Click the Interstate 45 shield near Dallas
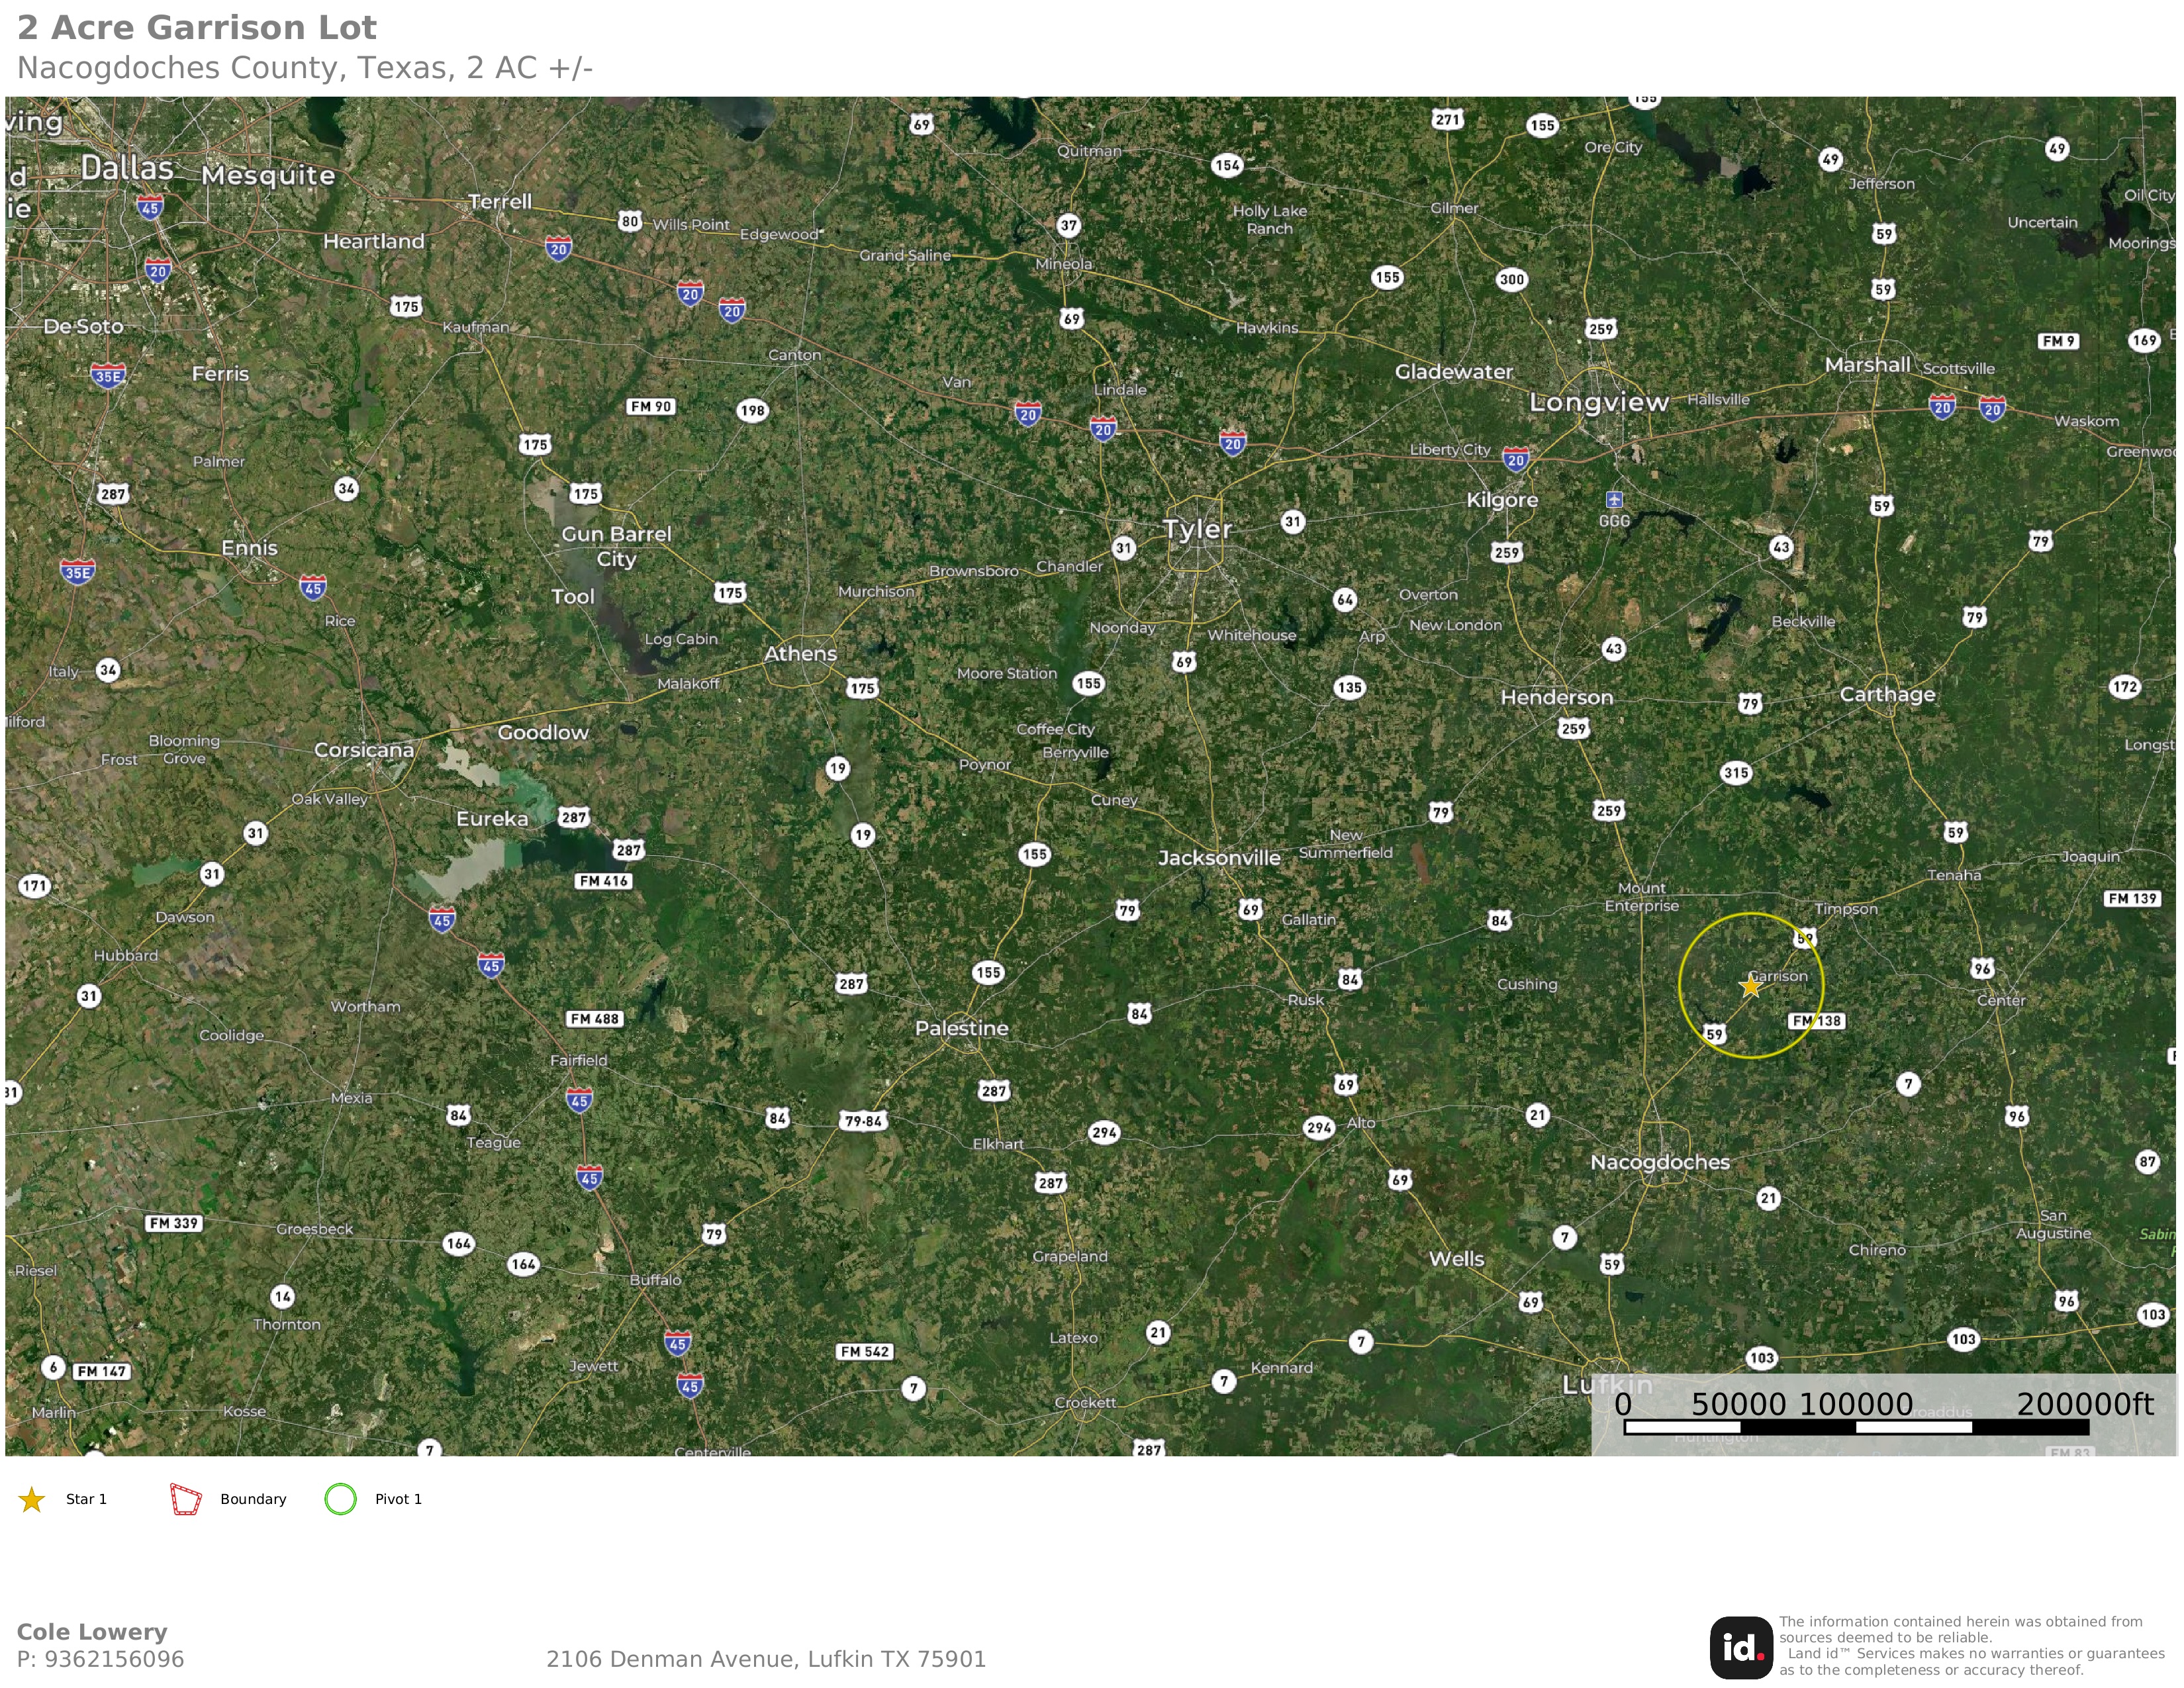 [x=150, y=208]
